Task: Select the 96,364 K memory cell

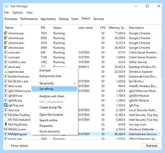Action: pyautogui.click(x=120, y=134)
